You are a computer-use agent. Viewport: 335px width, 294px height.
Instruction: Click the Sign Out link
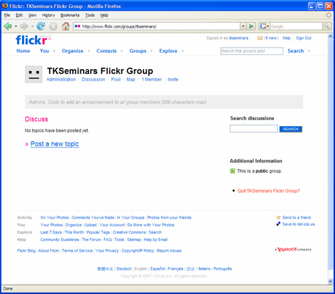click(x=304, y=38)
